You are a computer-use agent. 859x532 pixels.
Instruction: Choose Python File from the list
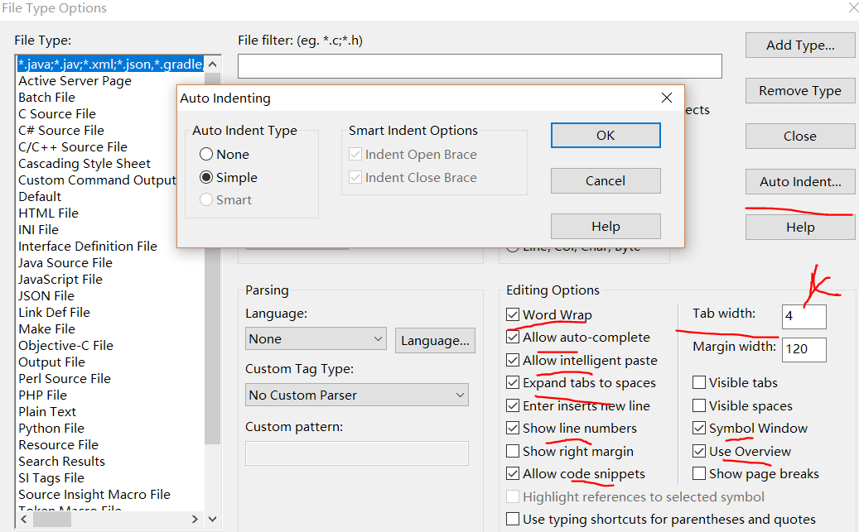click(x=51, y=429)
